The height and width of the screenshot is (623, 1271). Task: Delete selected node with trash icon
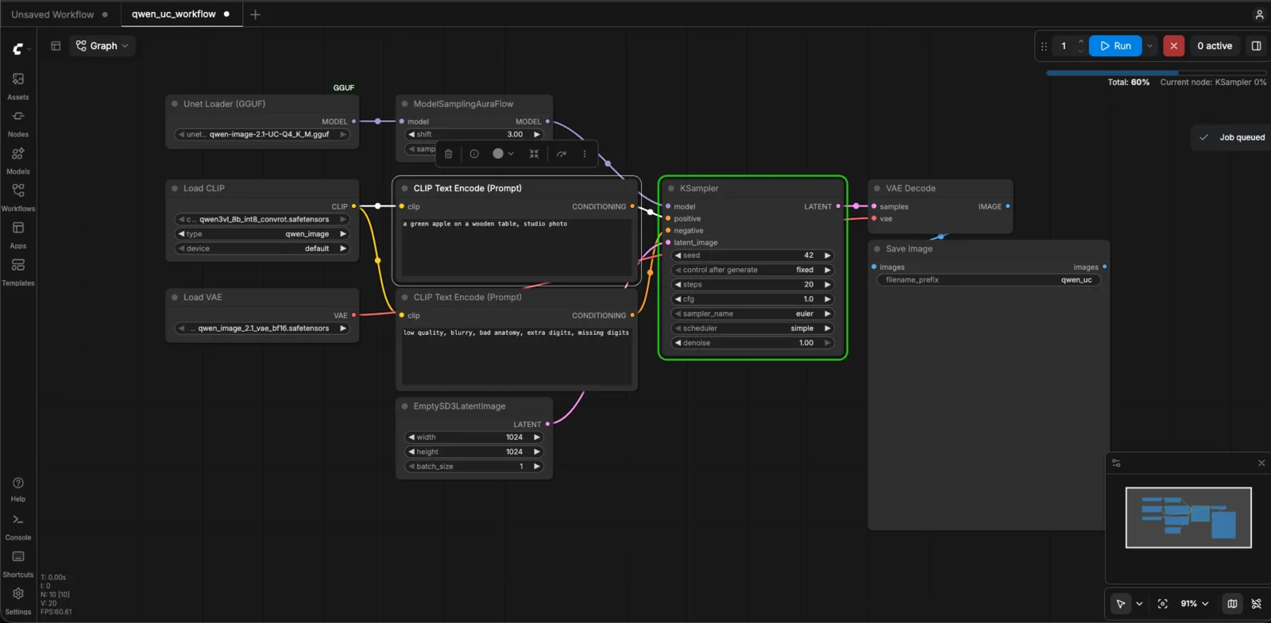coord(448,154)
